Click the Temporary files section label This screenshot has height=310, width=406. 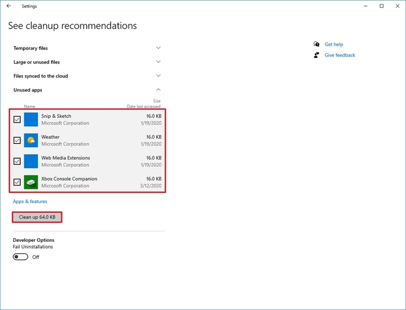31,48
